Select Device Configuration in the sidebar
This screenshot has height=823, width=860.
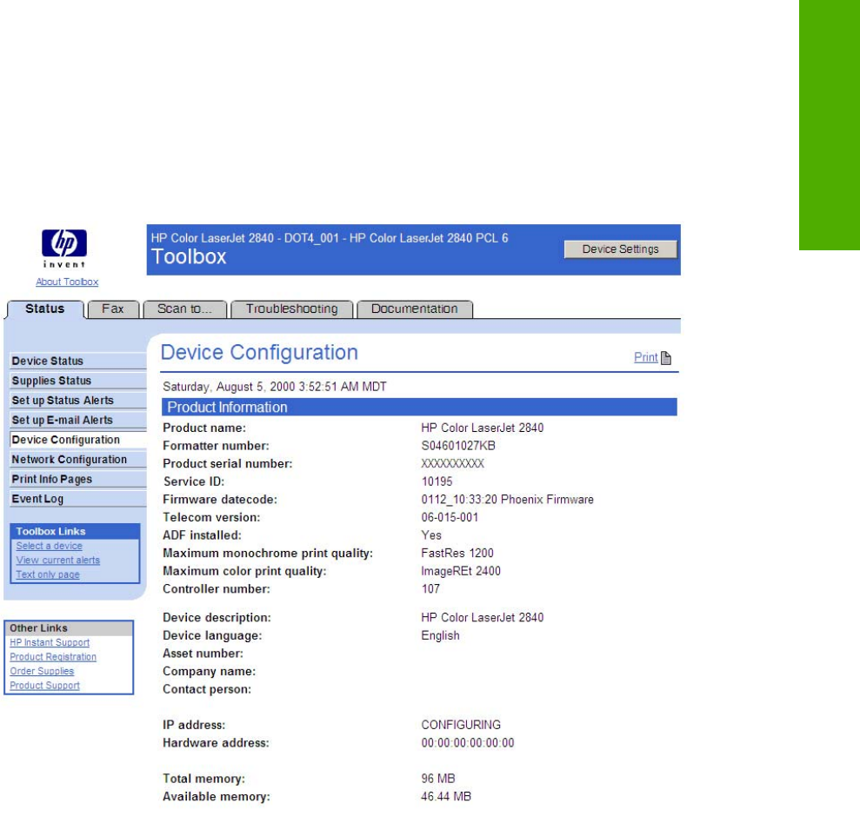click(x=78, y=440)
